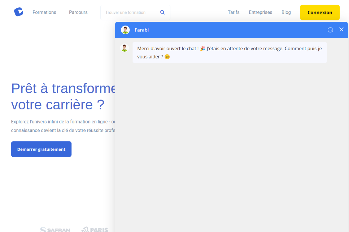Click the "Merci d'avoir ouvert le chat" message
349x232 pixels.
pos(229,52)
